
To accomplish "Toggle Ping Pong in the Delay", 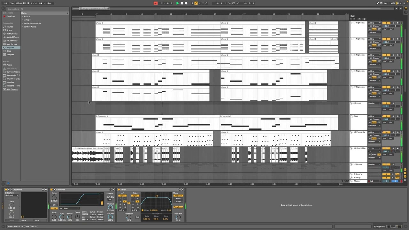I will pyautogui.click(x=178, y=207).
